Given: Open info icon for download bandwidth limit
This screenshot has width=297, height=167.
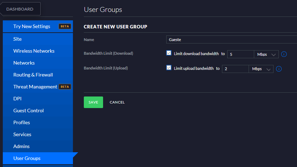Looking at the screenshot, I should [284, 54].
